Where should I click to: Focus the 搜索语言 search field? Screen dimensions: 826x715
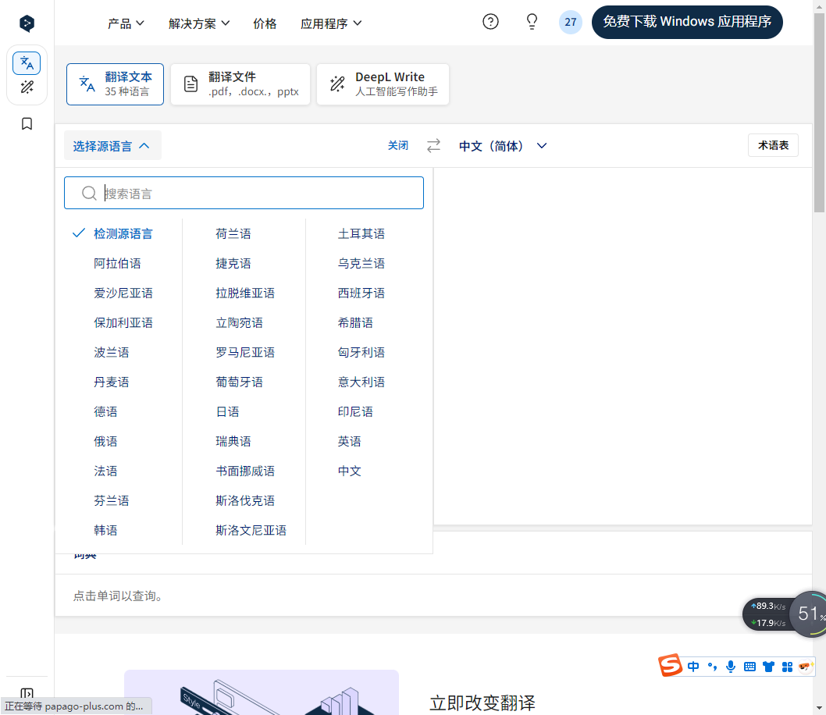point(244,193)
